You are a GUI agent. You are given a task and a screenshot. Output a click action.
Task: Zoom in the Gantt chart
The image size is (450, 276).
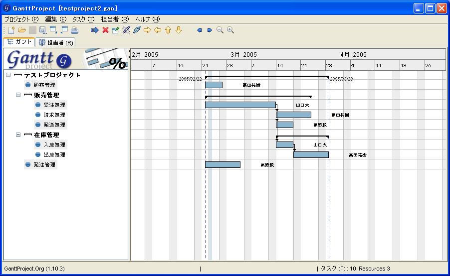[230, 30]
